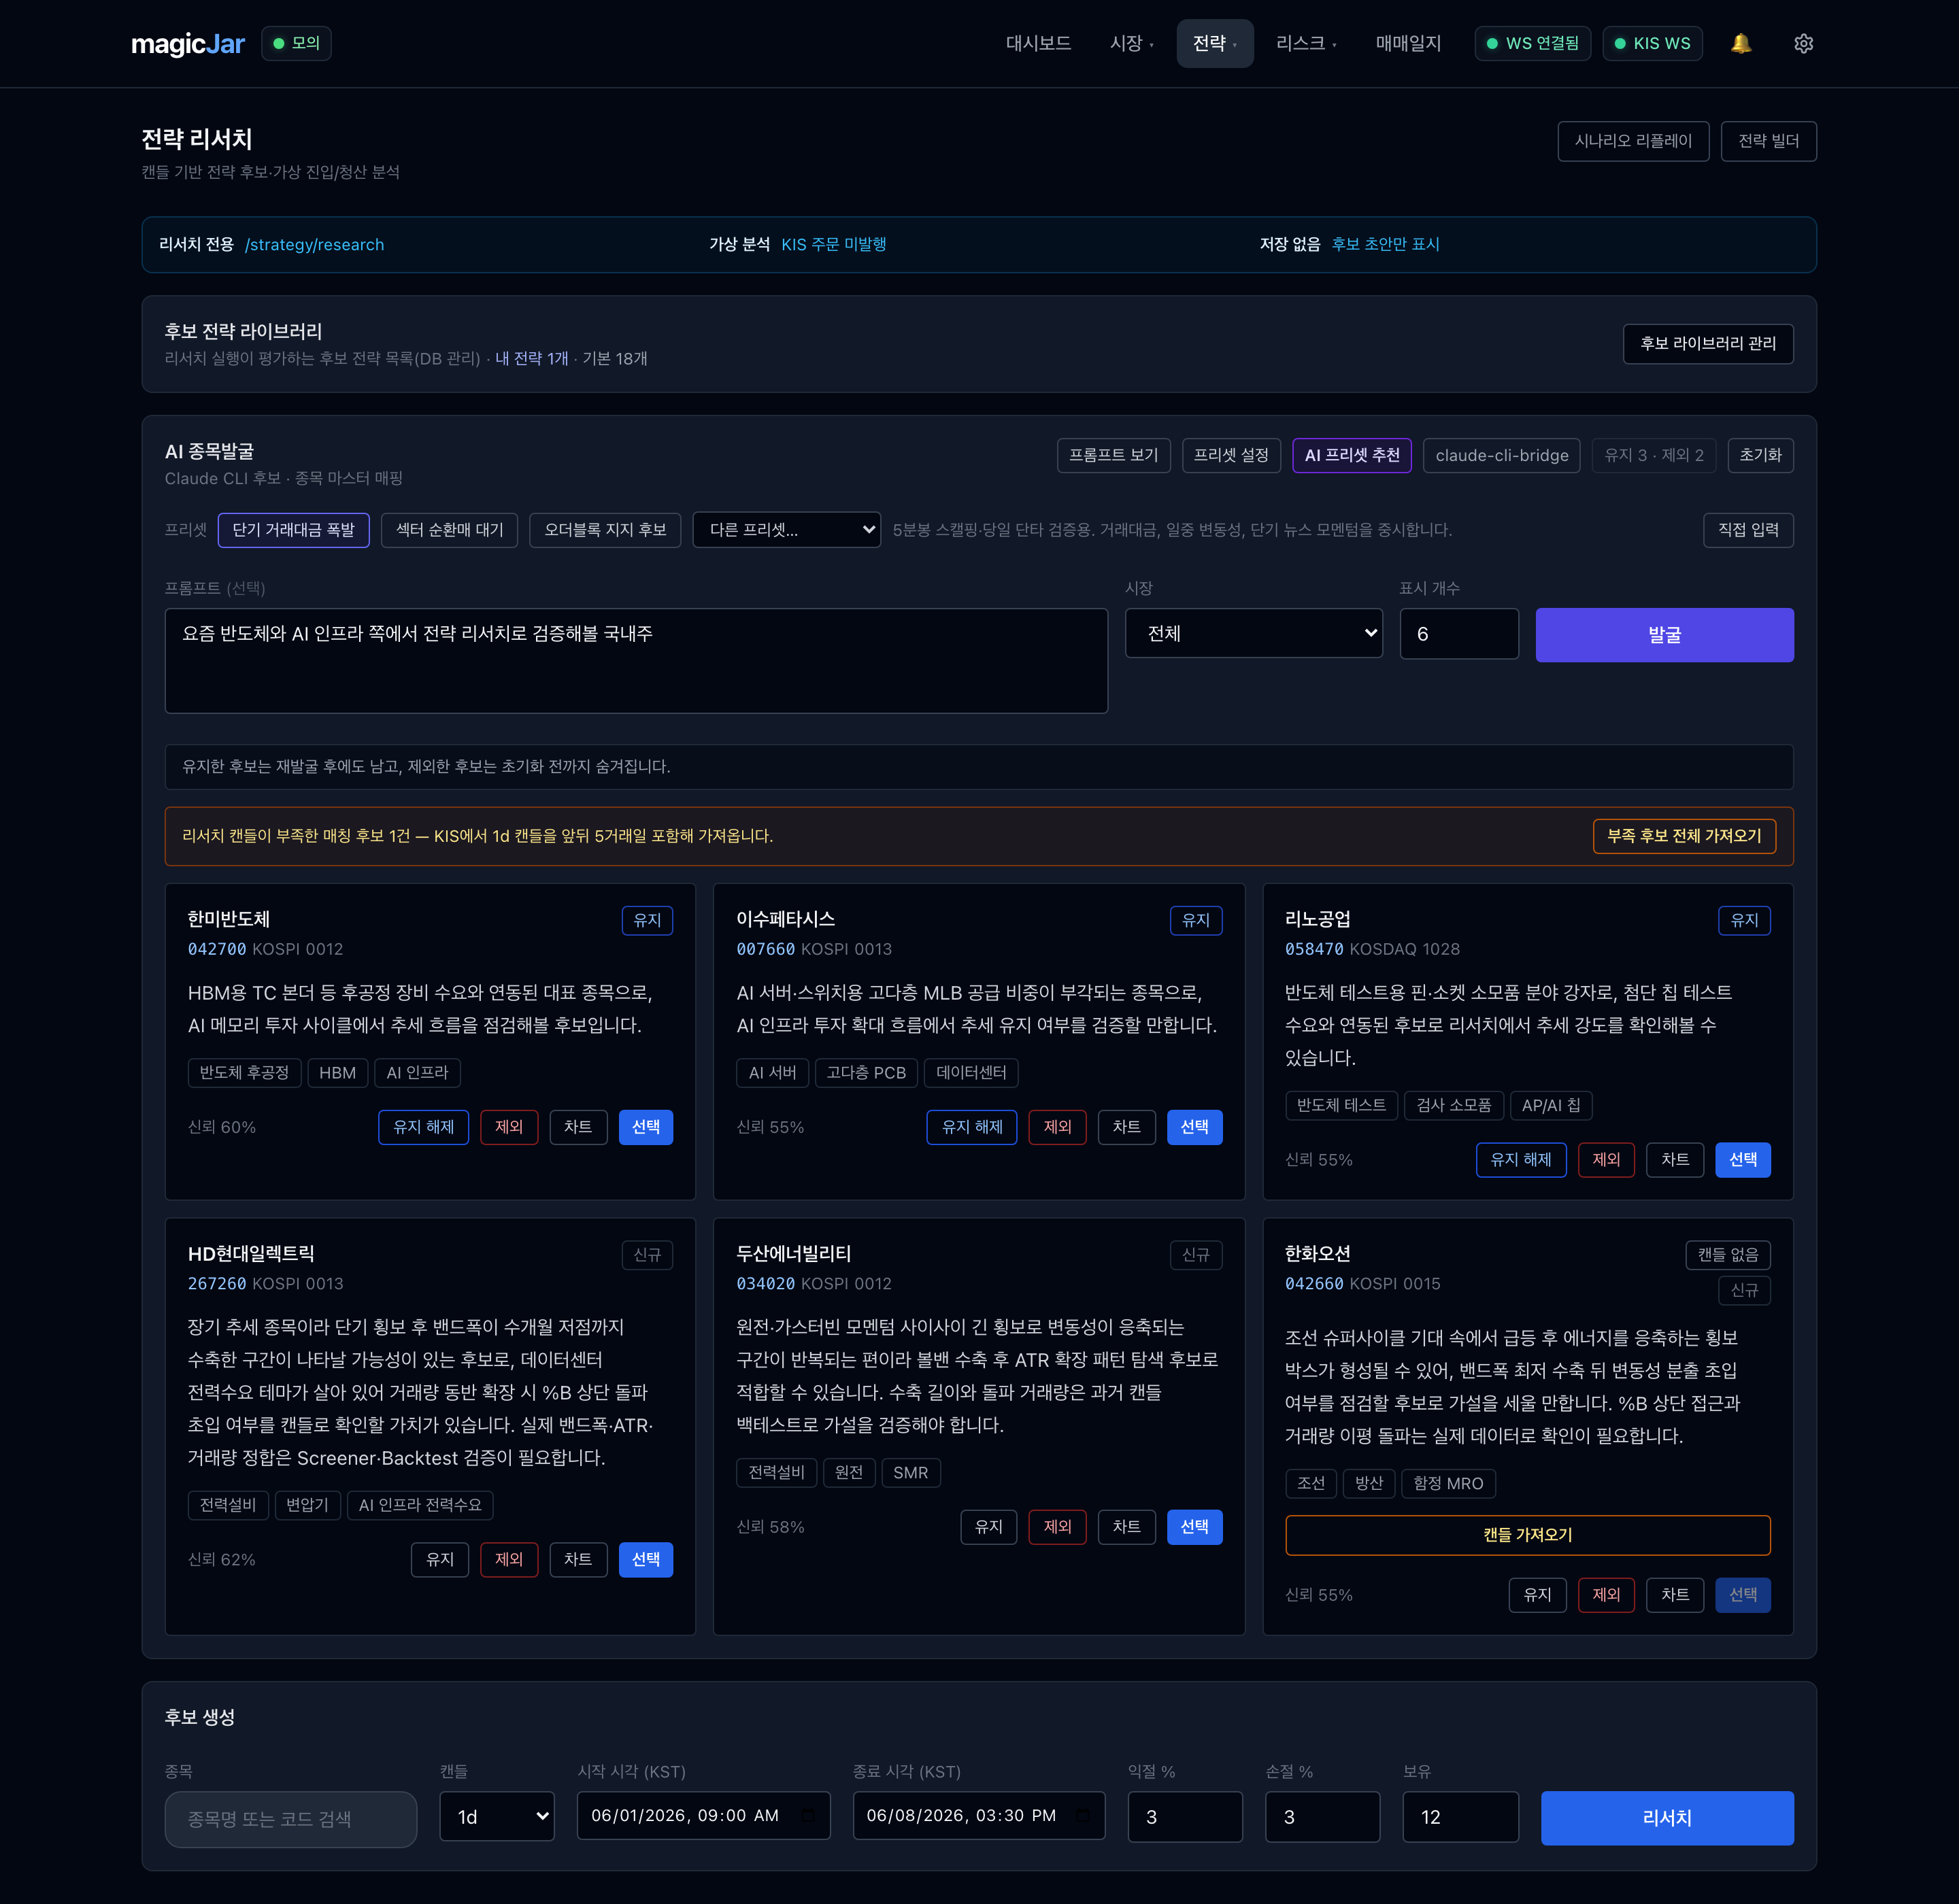The width and height of the screenshot is (1959, 1904).
Task: Open 차트 for 리노공업
Action: [1675, 1160]
